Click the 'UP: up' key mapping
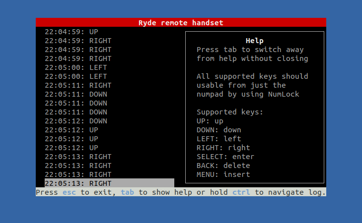The height and width of the screenshot is (223, 362). pos(210,121)
